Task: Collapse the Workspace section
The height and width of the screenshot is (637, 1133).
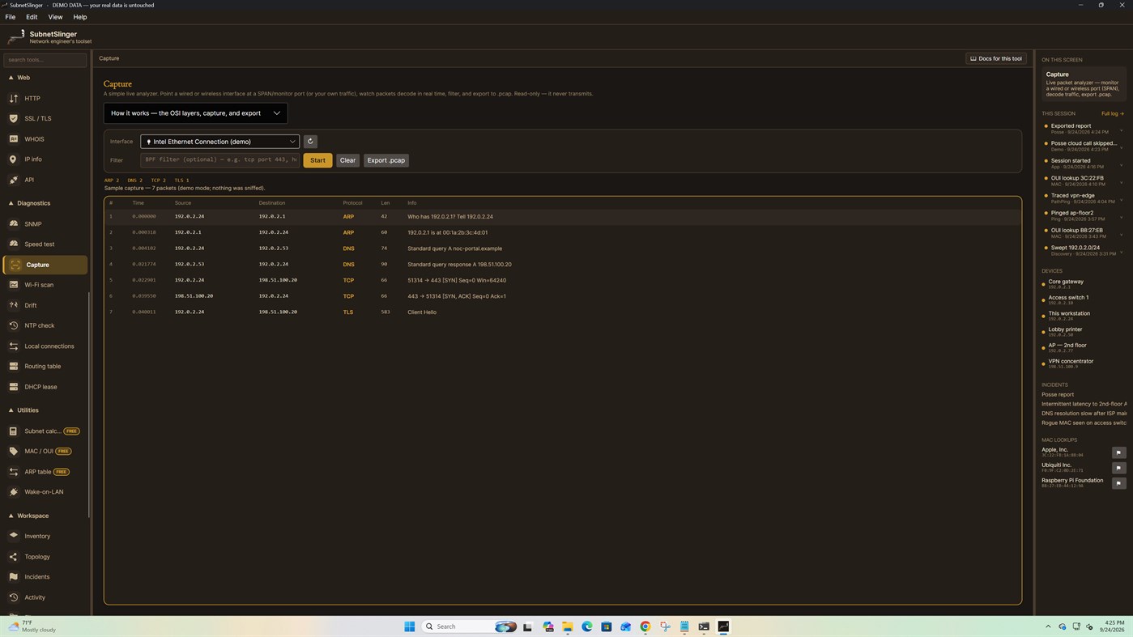Action: (11, 516)
